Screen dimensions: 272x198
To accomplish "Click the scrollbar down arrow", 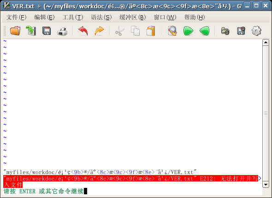I will tap(266, 185).
